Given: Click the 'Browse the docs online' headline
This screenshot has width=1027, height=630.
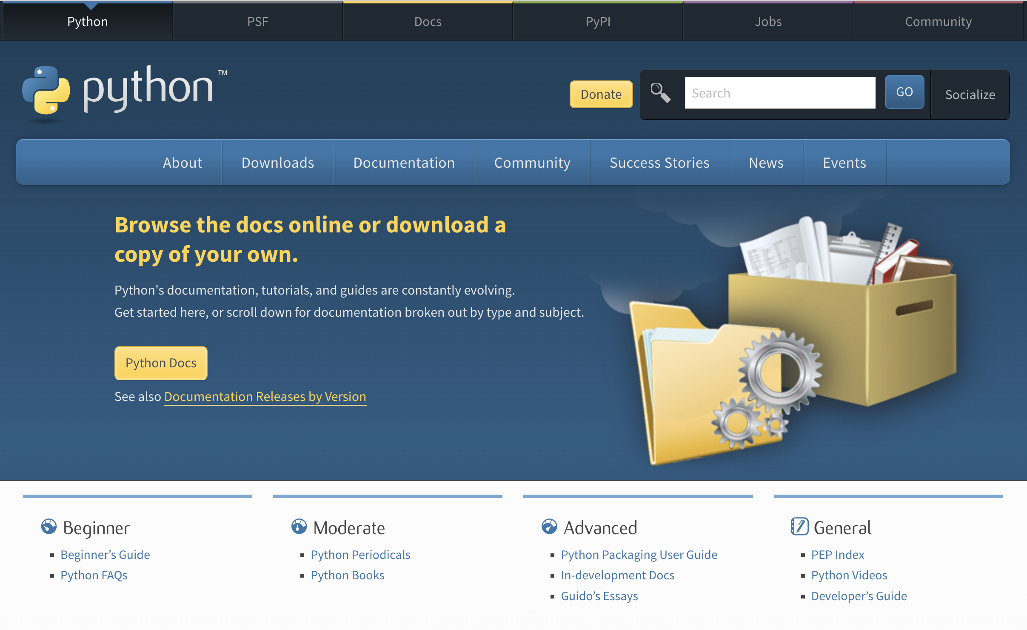Looking at the screenshot, I should click(x=310, y=240).
